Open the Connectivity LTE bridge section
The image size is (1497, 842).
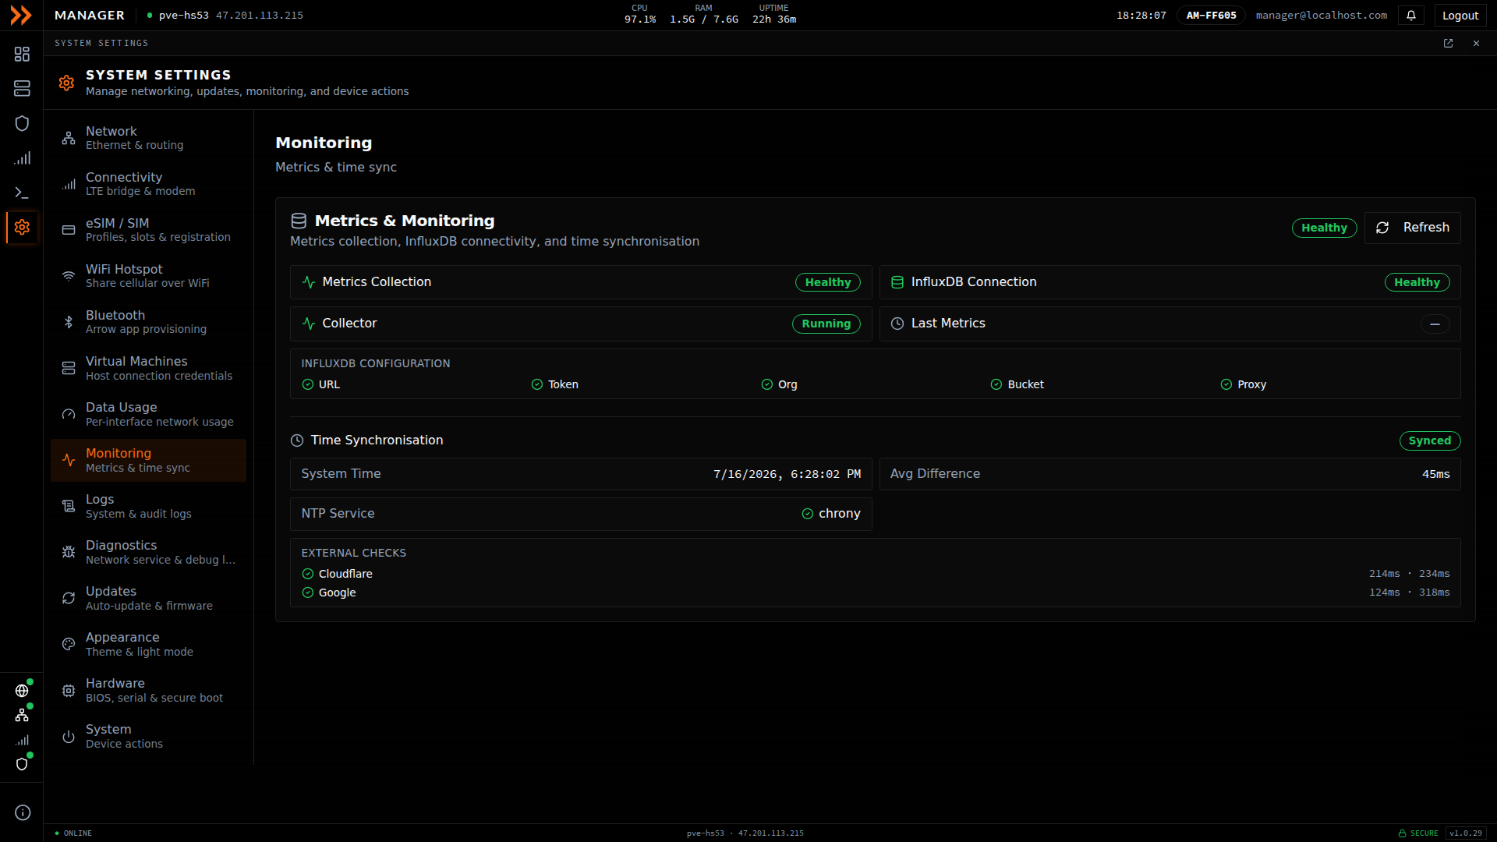click(148, 184)
